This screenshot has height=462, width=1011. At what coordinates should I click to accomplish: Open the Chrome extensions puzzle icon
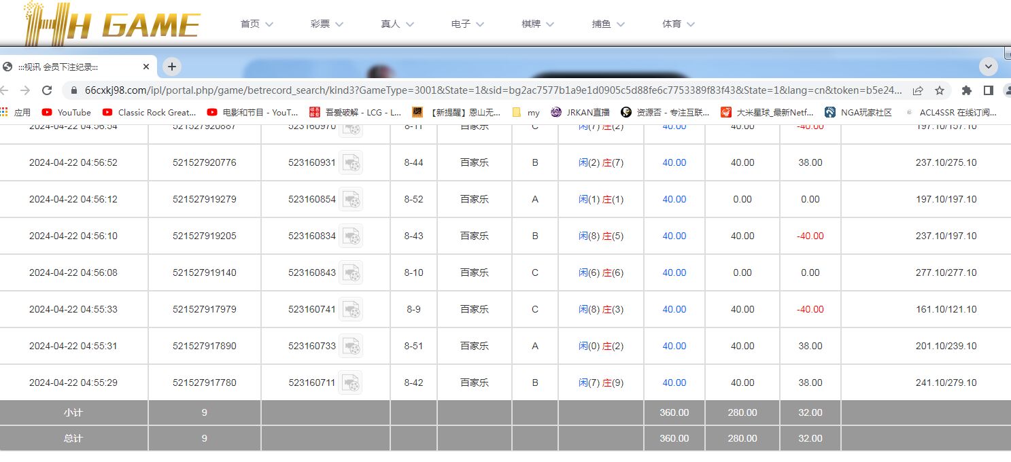tap(967, 90)
